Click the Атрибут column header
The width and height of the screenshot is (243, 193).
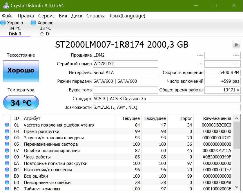(x=69, y=118)
